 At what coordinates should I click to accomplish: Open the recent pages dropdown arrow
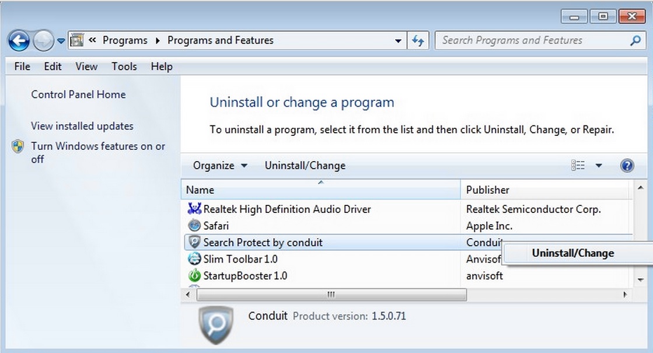pyautogui.click(x=61, y=41)
